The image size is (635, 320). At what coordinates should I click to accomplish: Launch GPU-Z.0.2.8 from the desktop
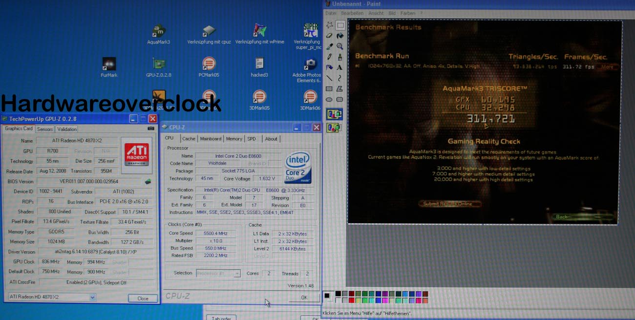158,67
